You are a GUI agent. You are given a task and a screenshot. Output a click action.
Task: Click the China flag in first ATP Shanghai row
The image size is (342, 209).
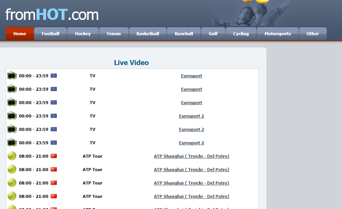coord(54,156)
